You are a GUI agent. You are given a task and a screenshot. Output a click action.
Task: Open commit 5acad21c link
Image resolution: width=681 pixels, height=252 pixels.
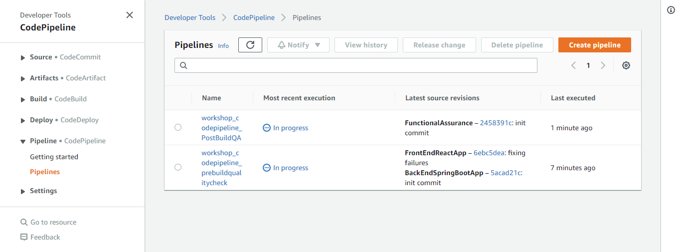click(506, 173)
